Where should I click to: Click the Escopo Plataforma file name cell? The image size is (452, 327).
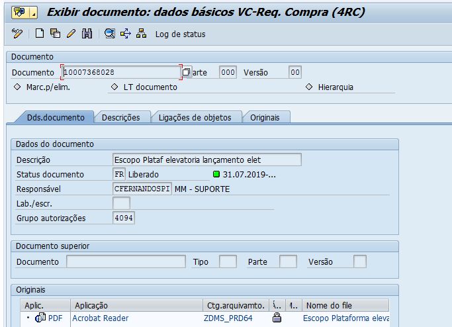click(x=346, y=318)
